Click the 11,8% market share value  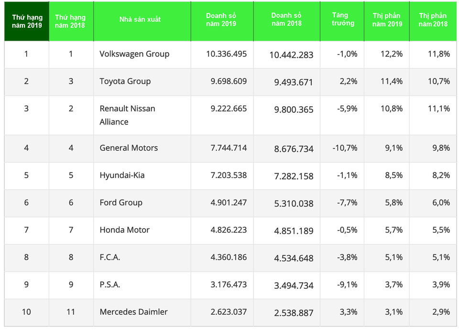(x=439, y=54)
